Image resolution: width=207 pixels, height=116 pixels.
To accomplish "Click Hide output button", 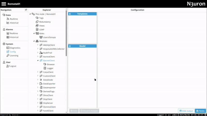I will tap(186, 111).
